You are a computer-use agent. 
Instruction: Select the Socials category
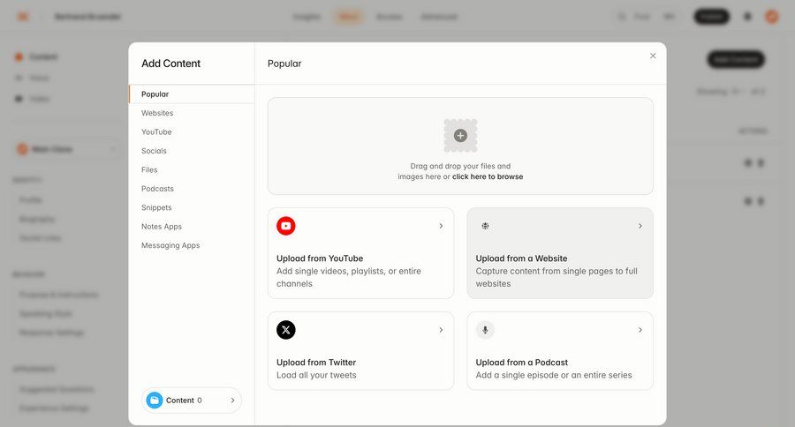[192, 151]
